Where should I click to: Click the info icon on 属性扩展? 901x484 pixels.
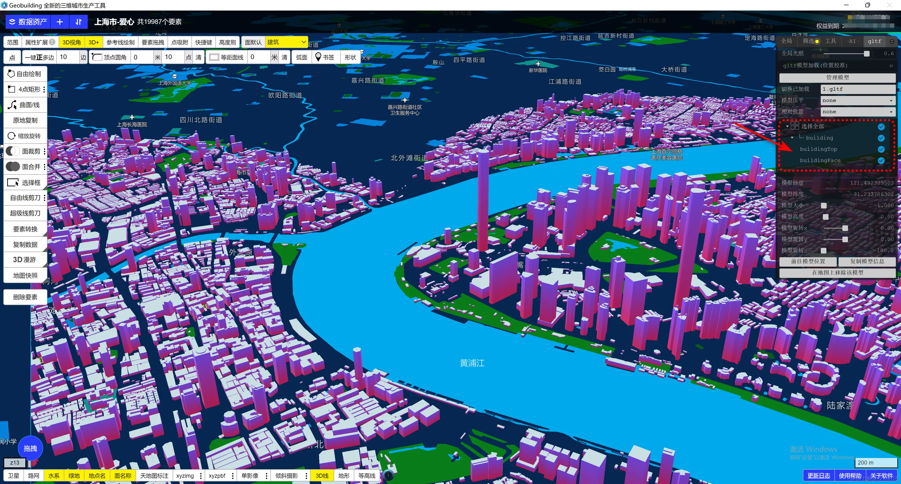[52, 42]
